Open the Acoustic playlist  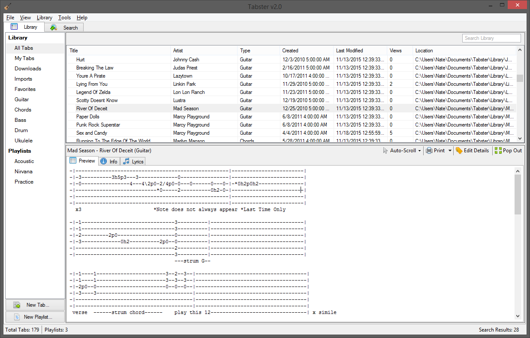coord(35,161)
